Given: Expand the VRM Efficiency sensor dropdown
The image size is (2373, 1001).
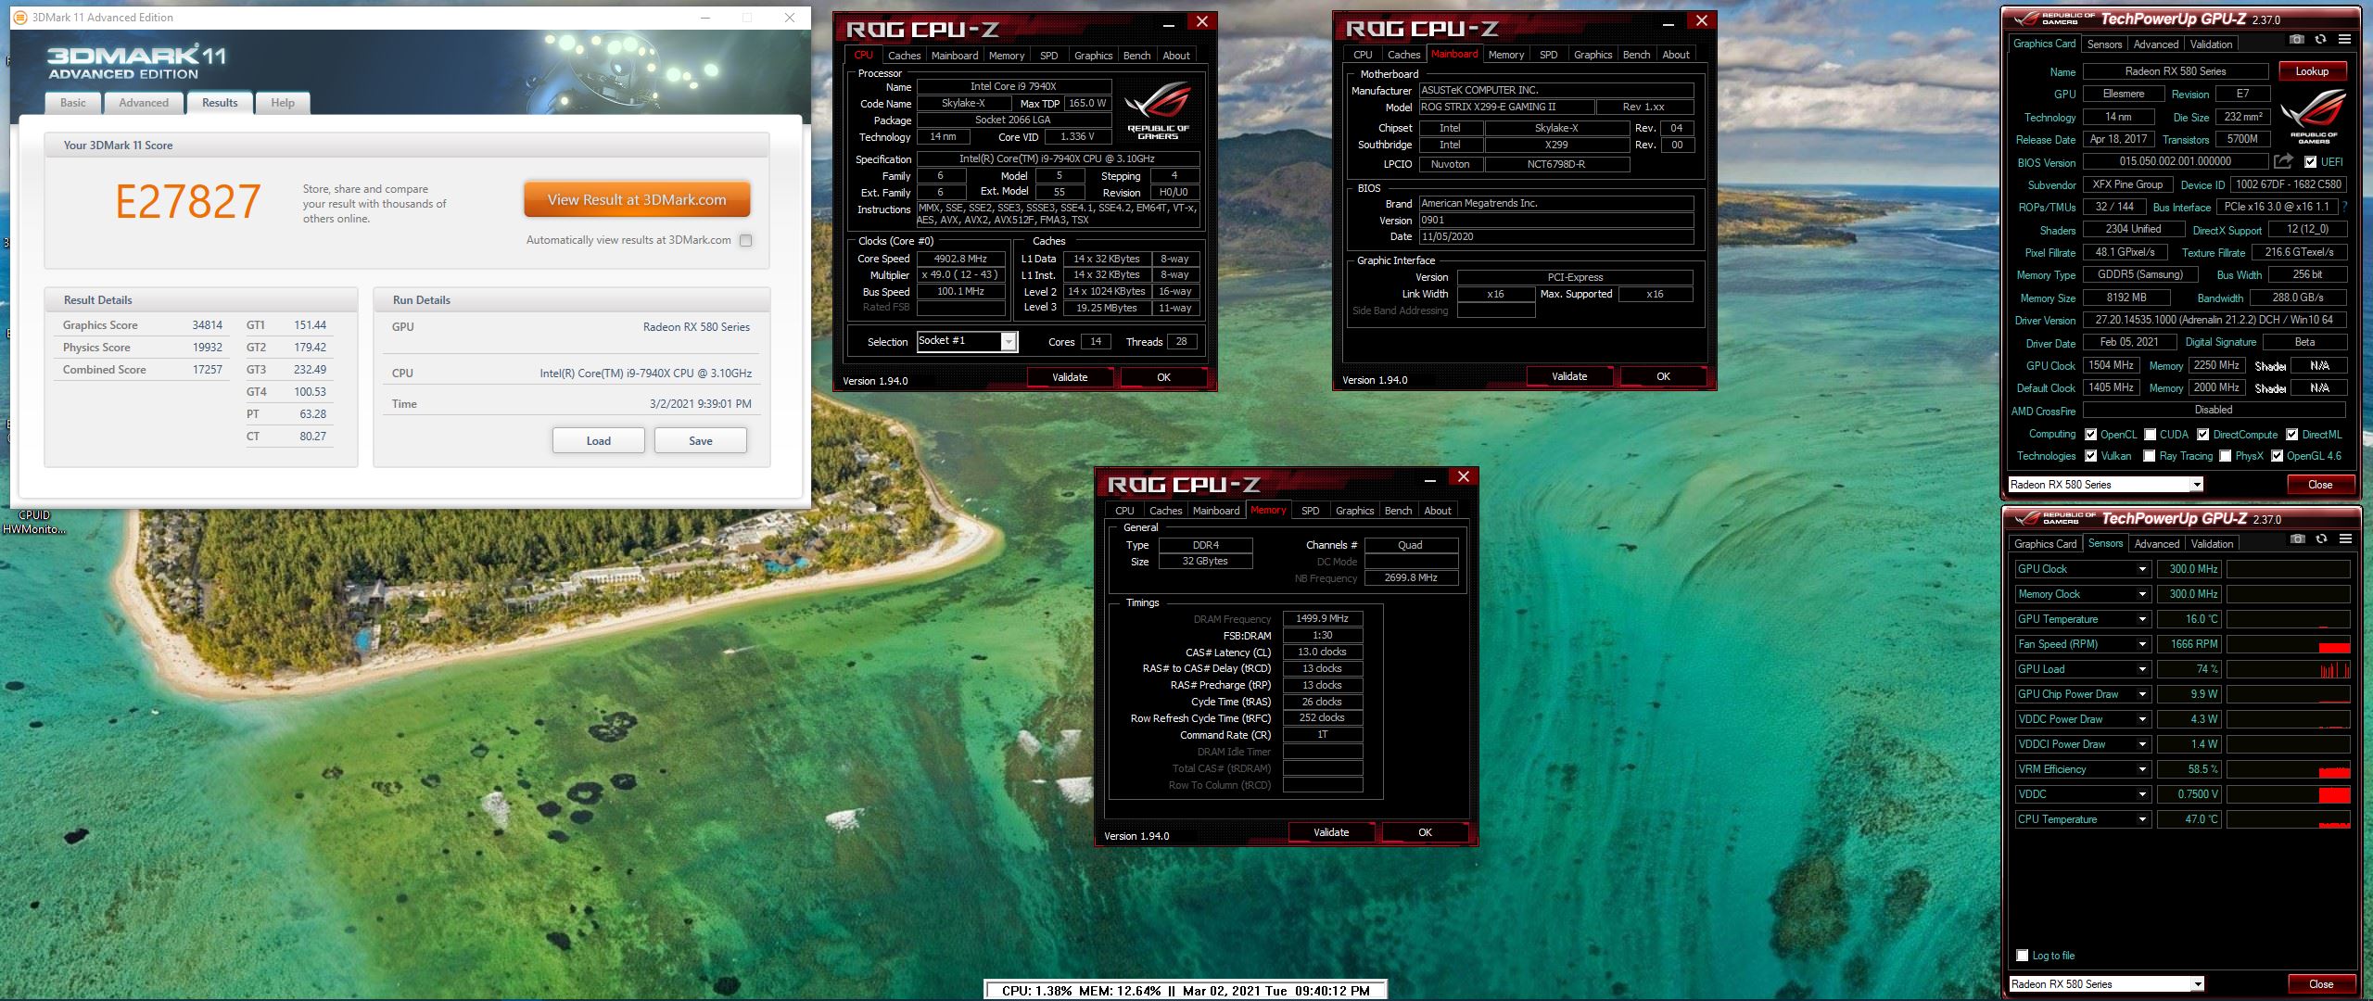Looking at the screenshot, I should [2142, 769].
